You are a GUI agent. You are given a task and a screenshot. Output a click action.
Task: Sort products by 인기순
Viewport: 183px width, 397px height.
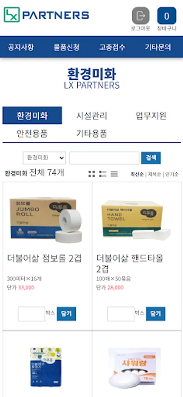click(x=172, y=174)
